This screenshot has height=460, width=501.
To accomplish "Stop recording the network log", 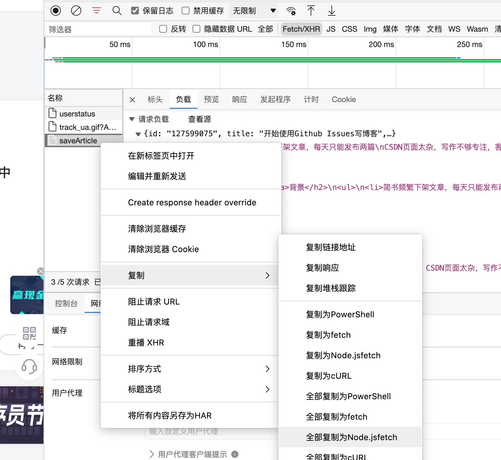I will point(55,11).
